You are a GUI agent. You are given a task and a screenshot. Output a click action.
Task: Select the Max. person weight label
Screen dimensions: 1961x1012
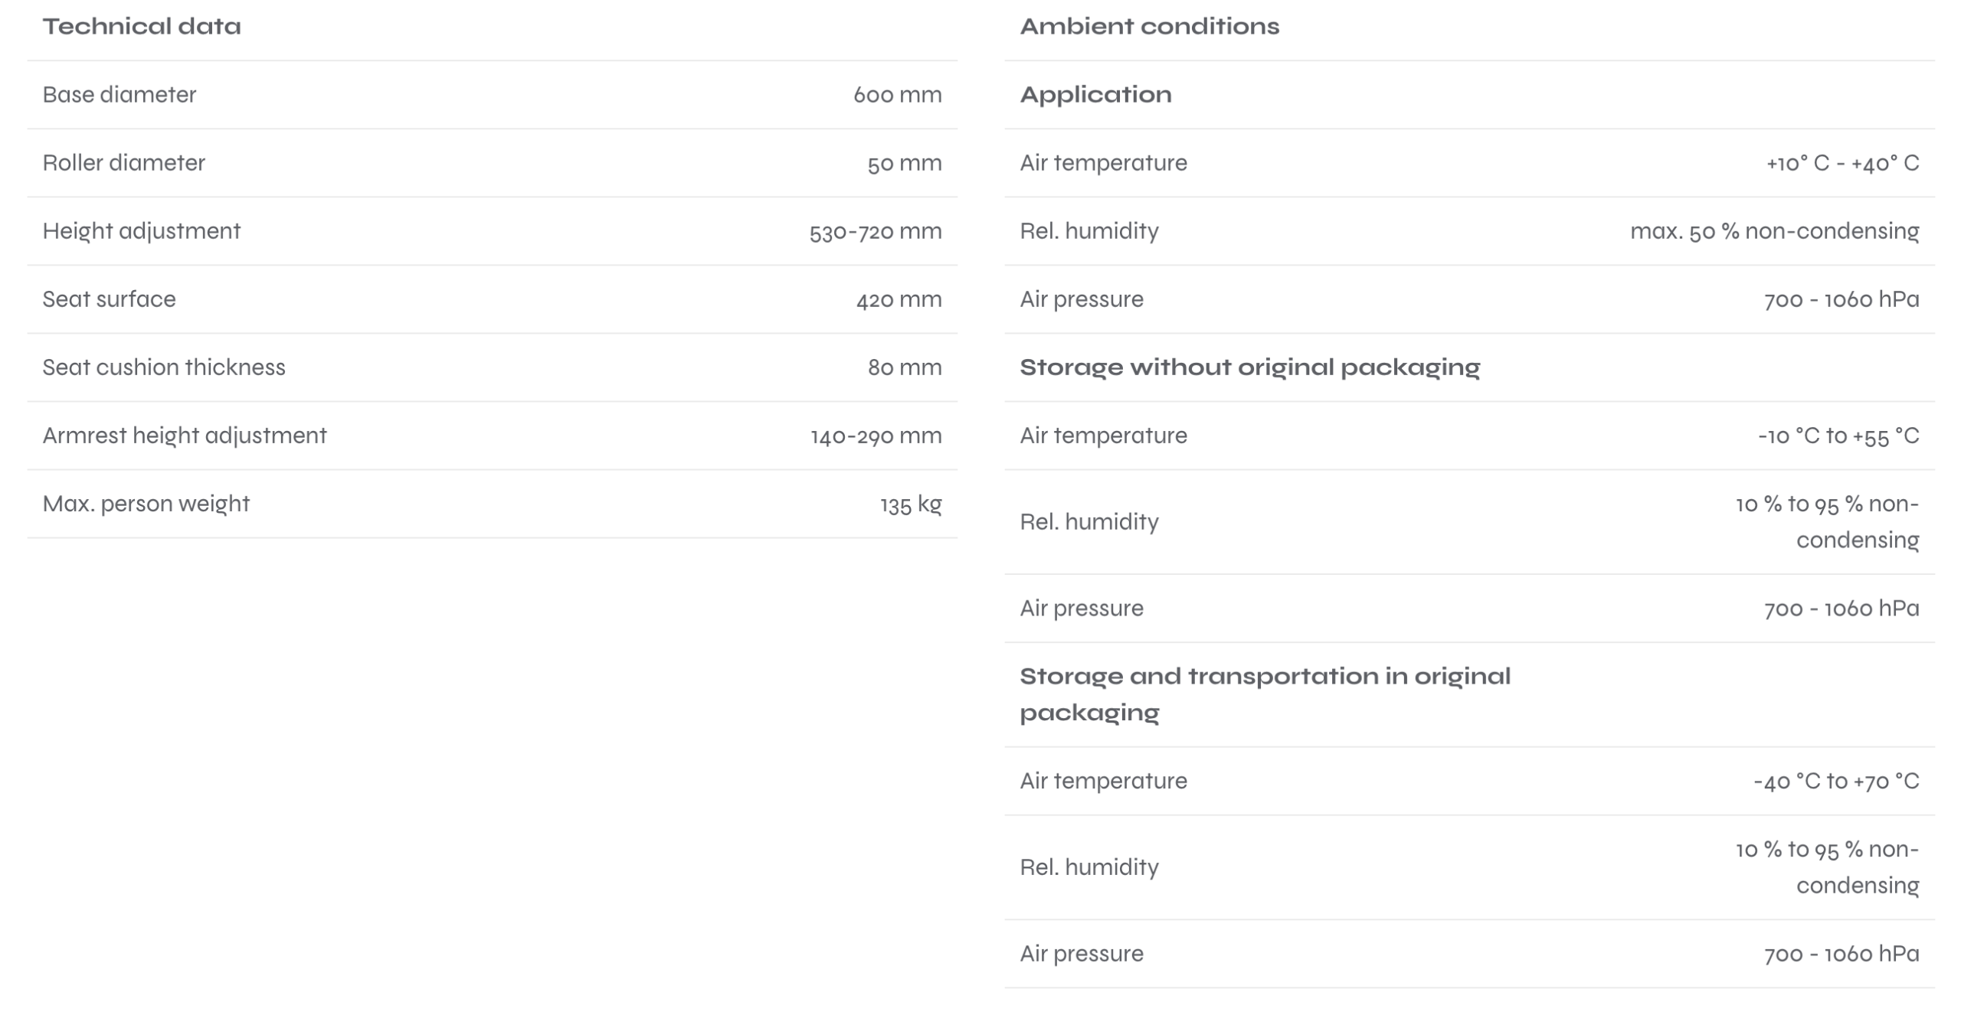point(146,504)
